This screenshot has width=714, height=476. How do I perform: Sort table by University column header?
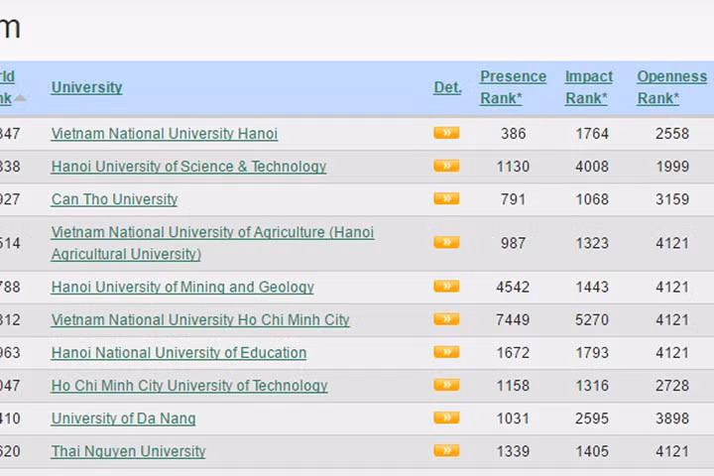pos(87,87)
